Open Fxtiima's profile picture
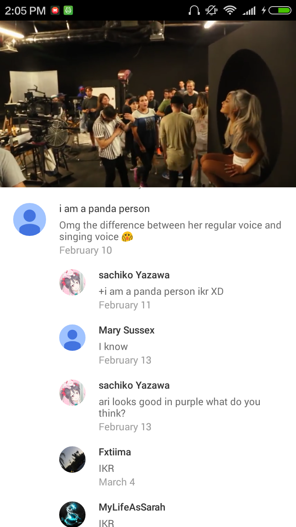Image resolution: width=296 pixels, height=527 pixels. (x=72, y=459)
